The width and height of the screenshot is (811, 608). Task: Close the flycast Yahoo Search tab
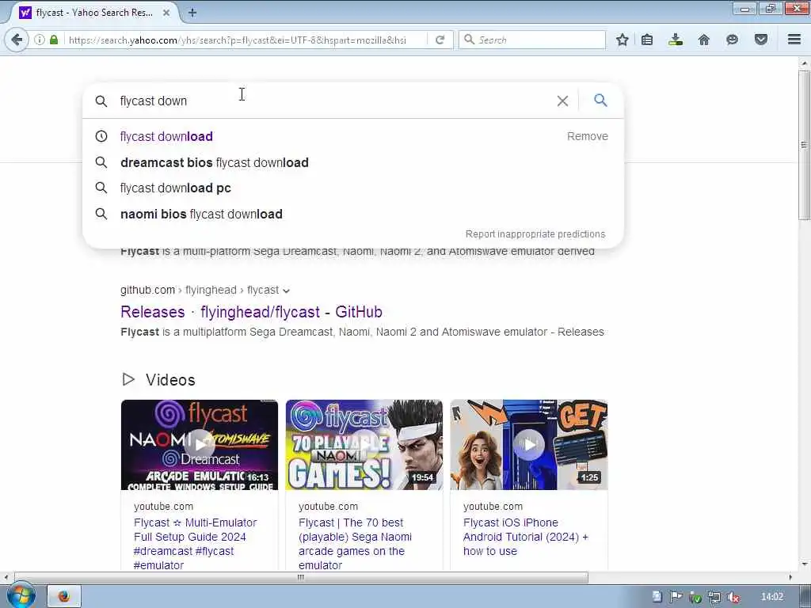[166, 13]
